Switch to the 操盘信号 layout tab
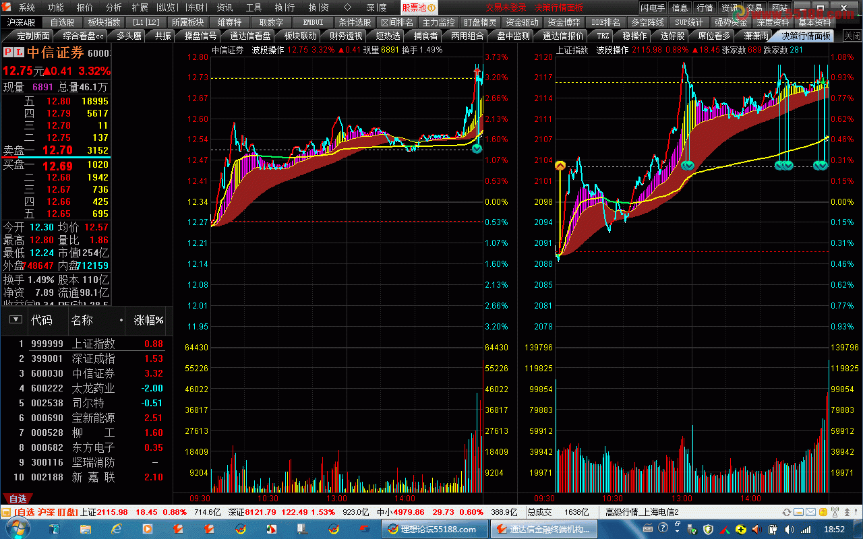The height and width of the screenshot is (539, 863). [201, 36]
